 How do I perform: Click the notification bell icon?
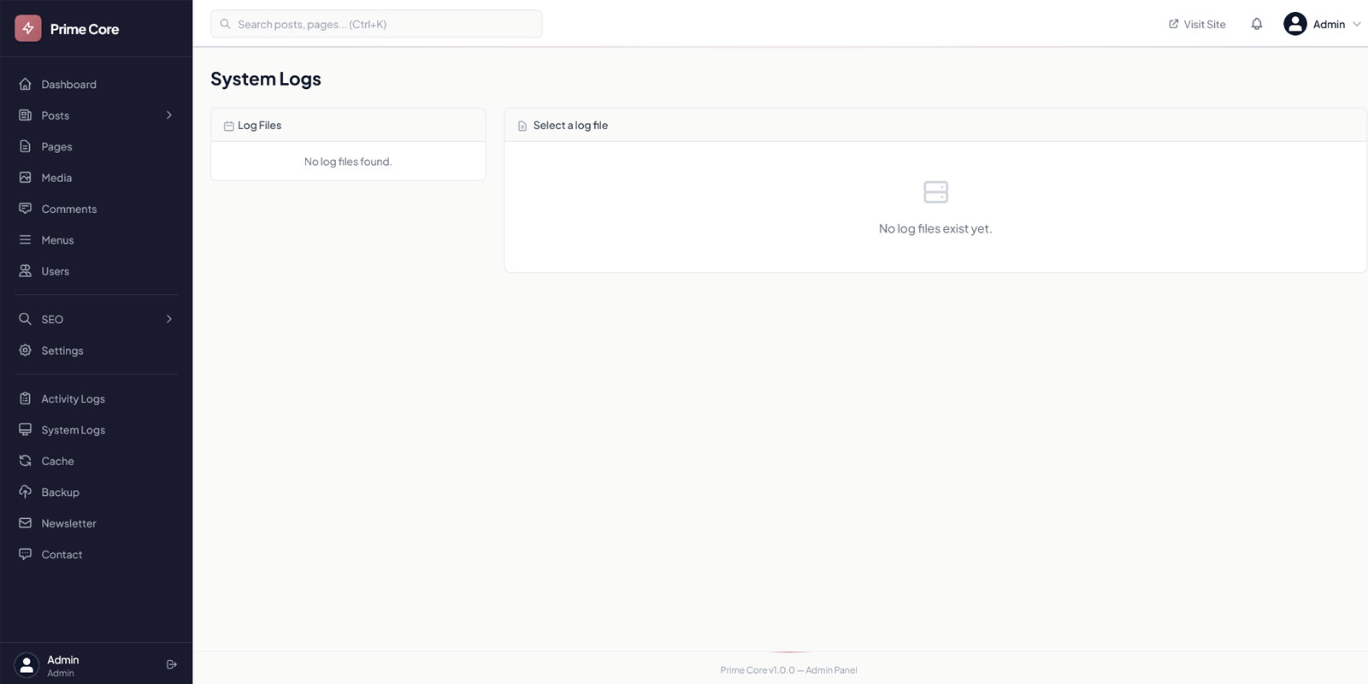[1256, 24]
